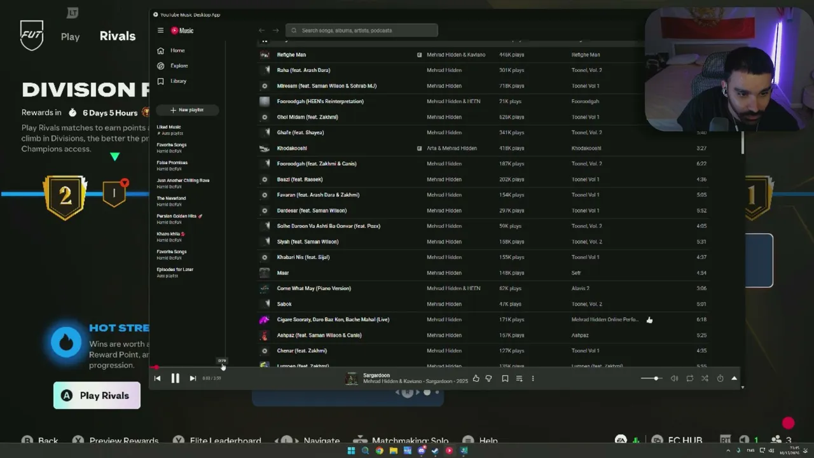Save Sargardoon to library with bookmark icon

coord(505,378)
